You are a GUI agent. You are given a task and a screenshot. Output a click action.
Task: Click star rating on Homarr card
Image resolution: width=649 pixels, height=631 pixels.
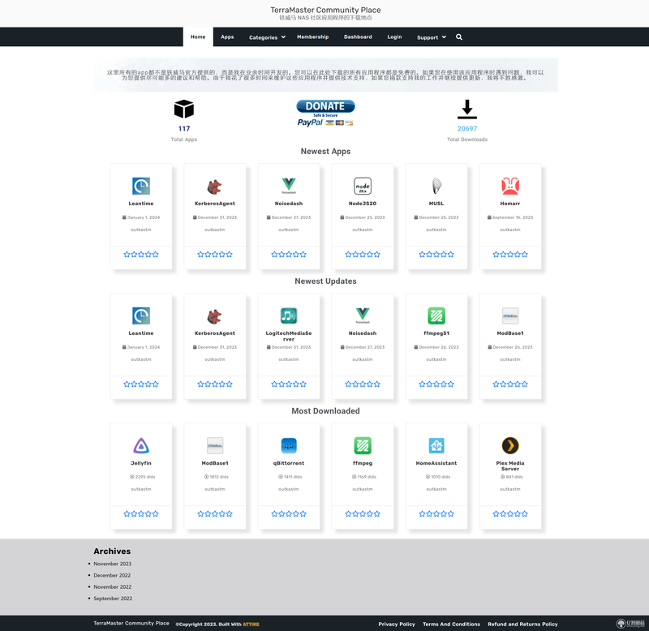coord(510,255)
